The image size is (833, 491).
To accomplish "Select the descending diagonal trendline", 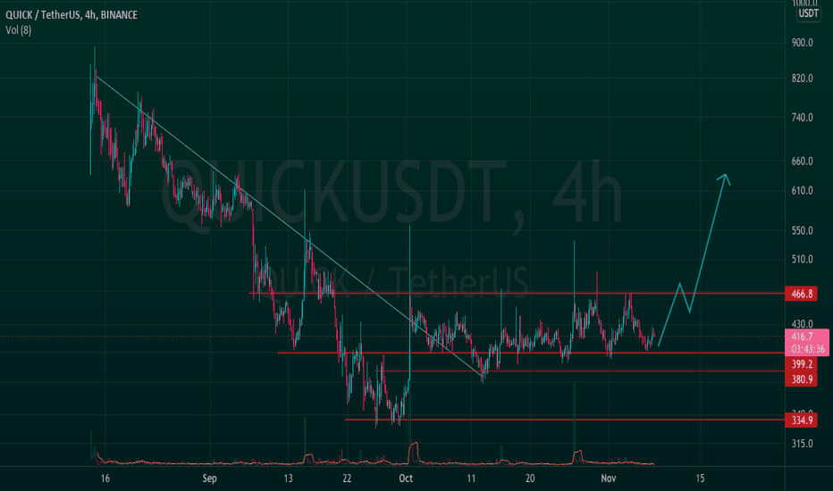I will pos(290,229).
